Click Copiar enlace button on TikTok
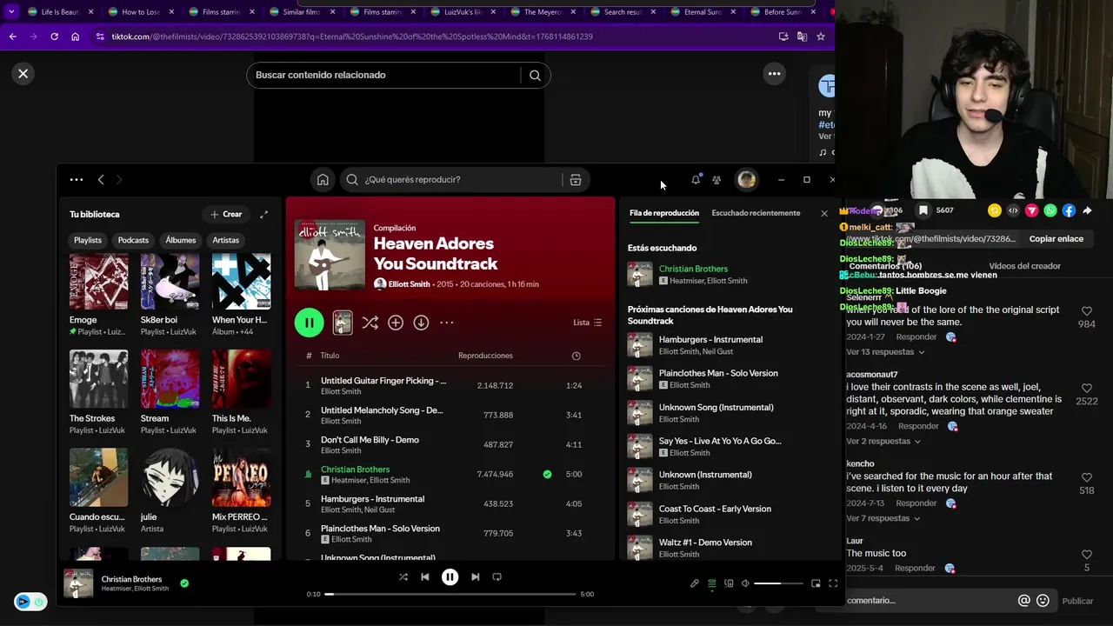The width and height of the screenshot is (1113, 626). (x=1056, y=239)
